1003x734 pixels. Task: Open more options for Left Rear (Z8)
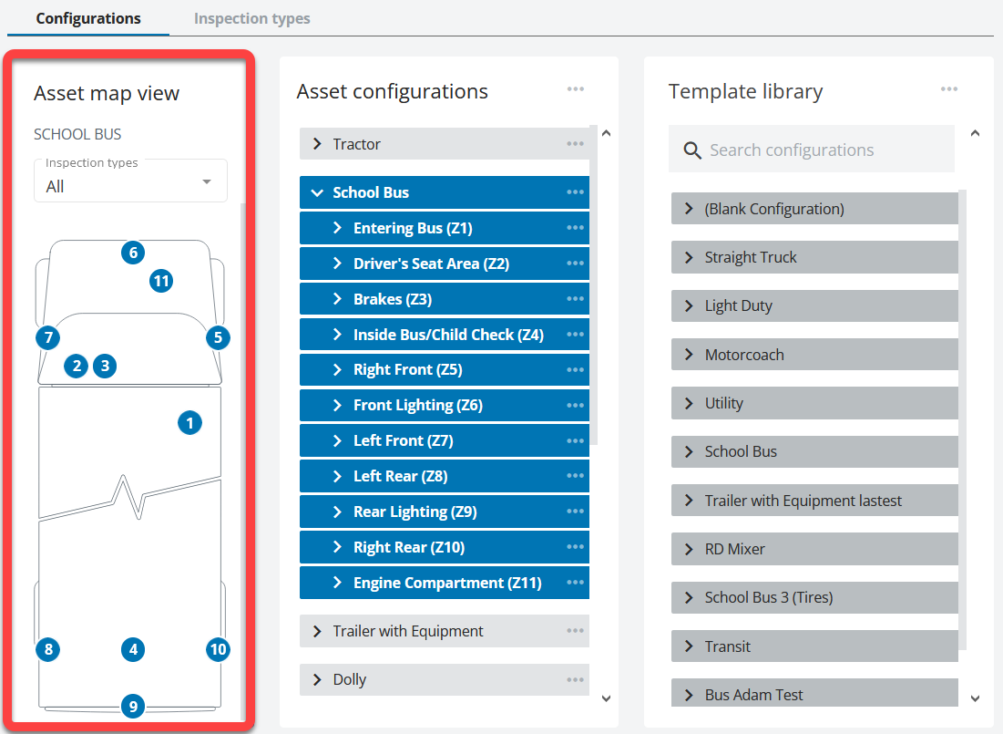point(575,476)
